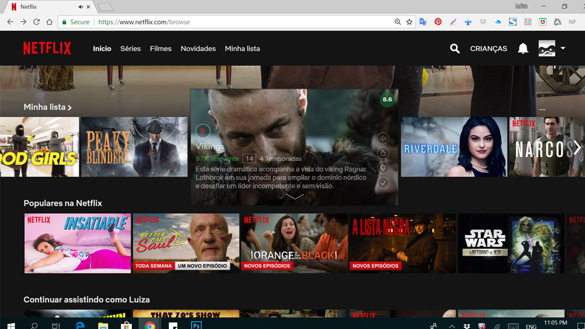Open Photoshop from the taskbar

coord(196,325)
